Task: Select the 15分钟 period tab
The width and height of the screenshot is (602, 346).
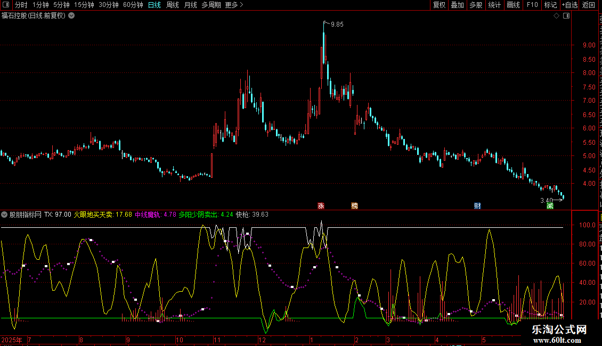Action: point(84,5)
